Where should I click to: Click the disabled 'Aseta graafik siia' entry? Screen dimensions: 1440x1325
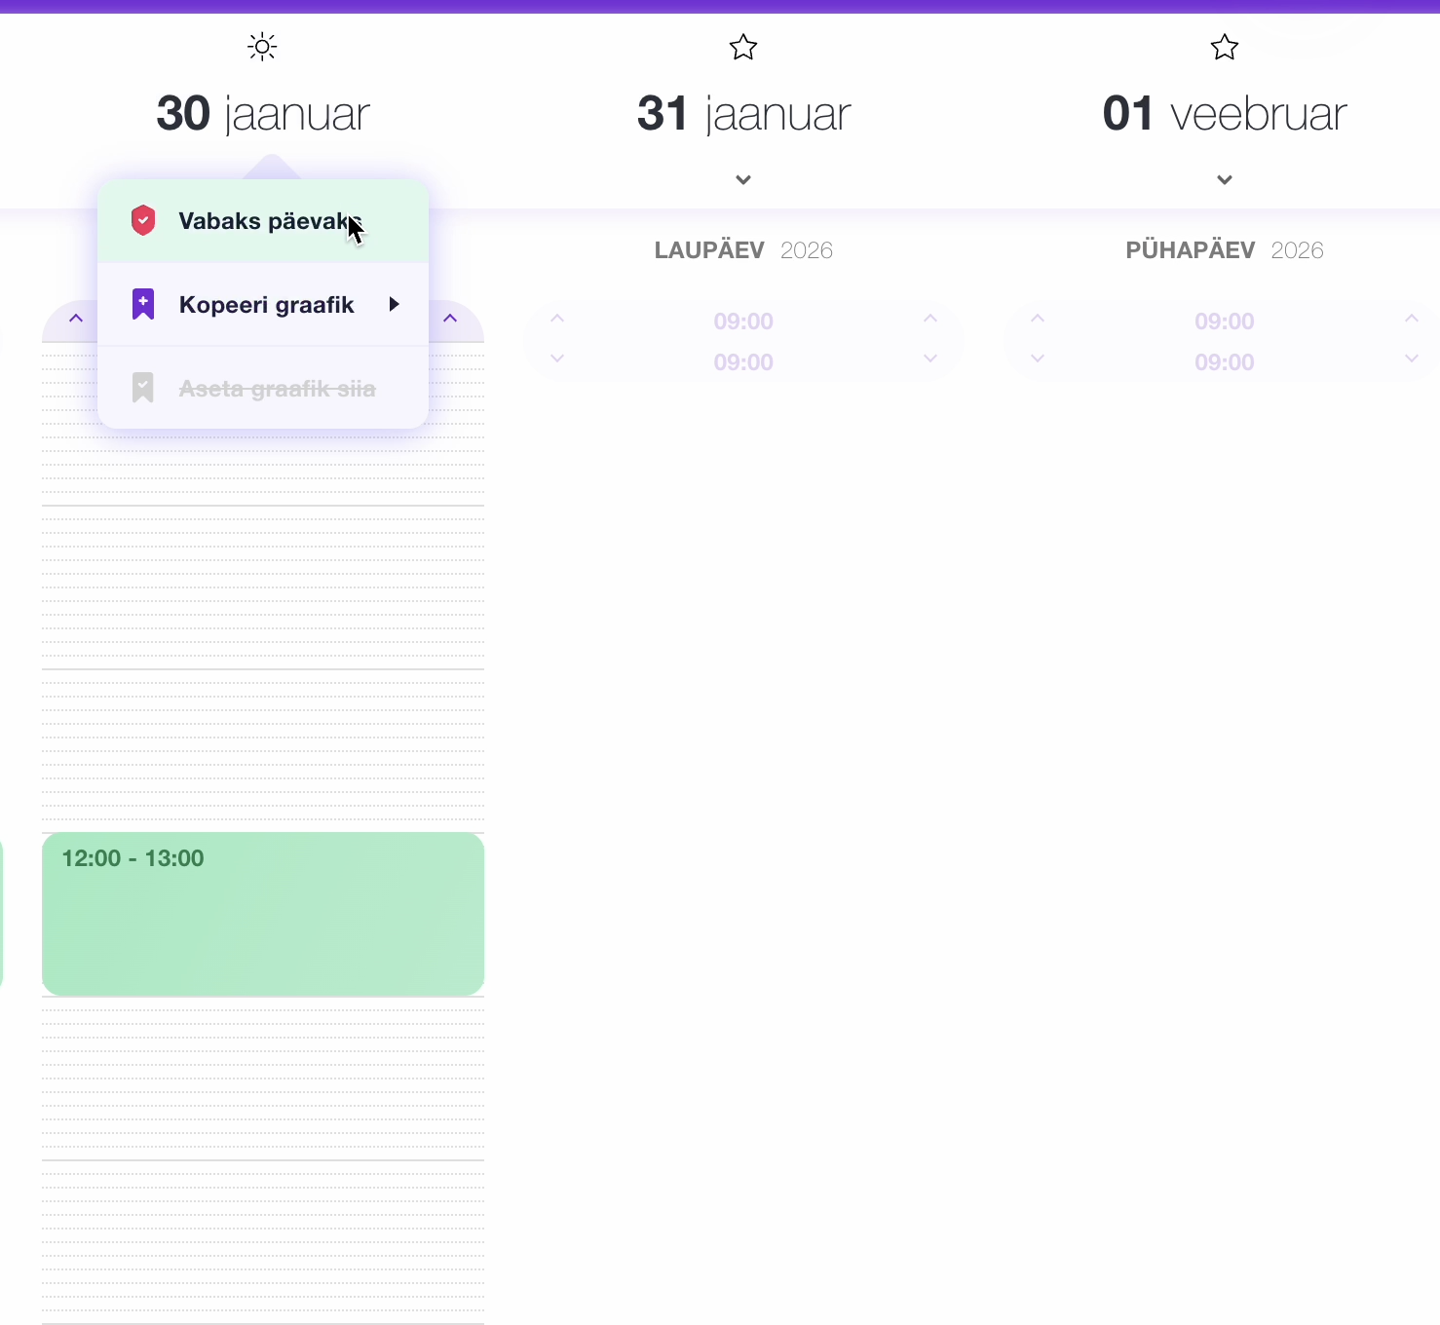pos(277,389)
